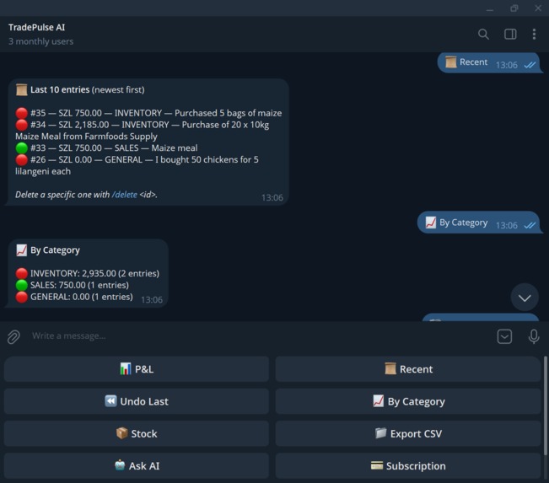The width and height of the screenshot is (549, 483).
Task: Click entry #34 SZL 2,185.00 line
Action: click(143, 130)
